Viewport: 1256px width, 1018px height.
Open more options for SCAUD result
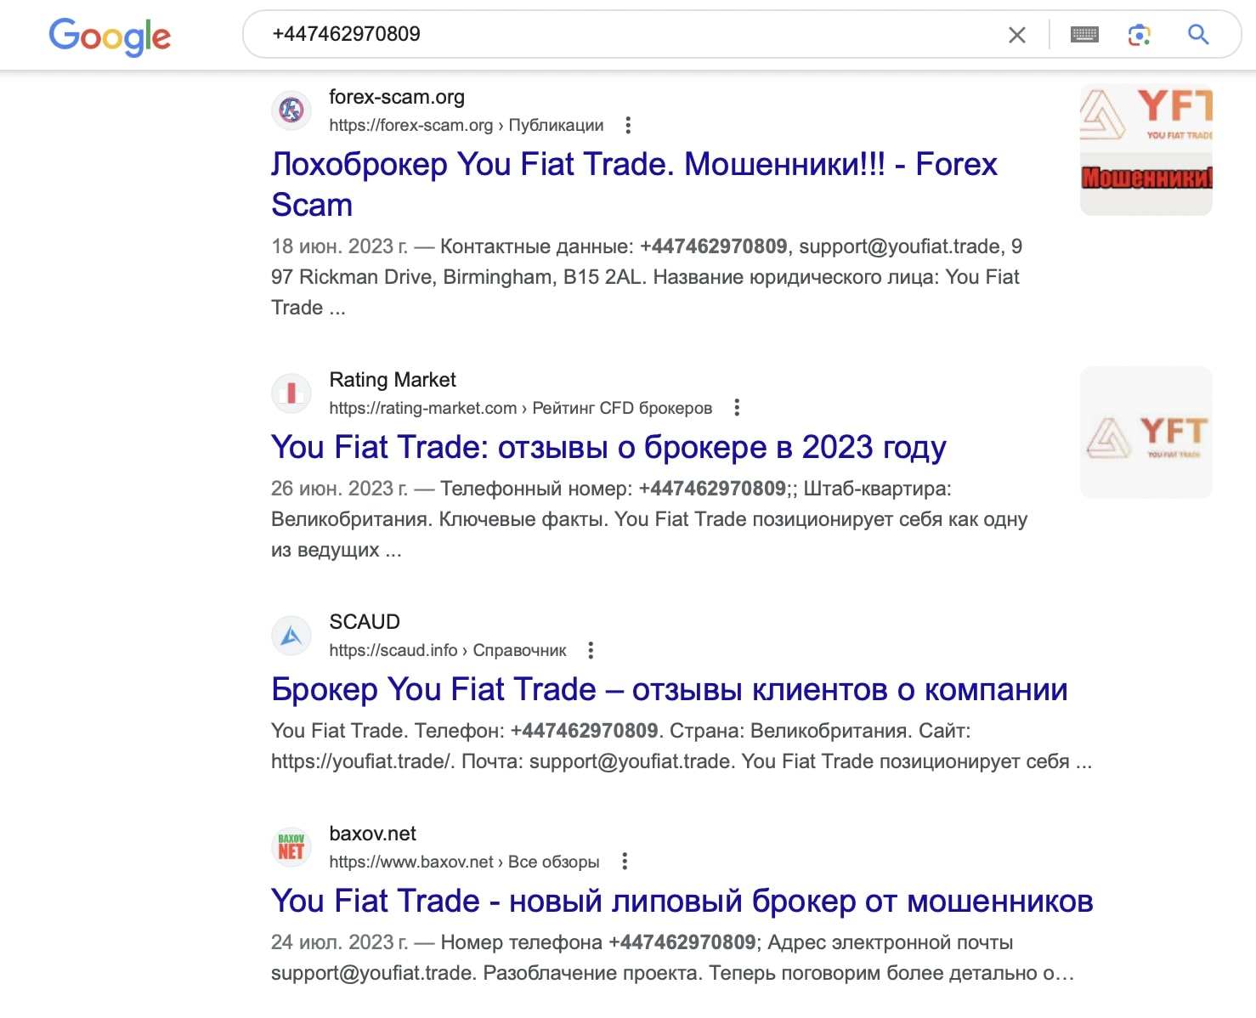coord(591,651)
